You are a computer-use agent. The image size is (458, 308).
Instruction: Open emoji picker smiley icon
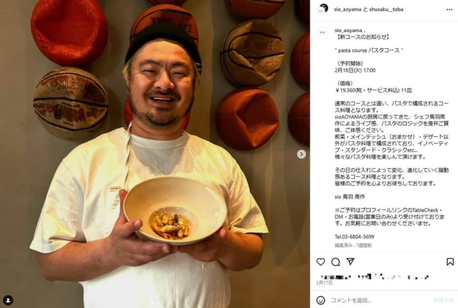(x=321, y=300)
